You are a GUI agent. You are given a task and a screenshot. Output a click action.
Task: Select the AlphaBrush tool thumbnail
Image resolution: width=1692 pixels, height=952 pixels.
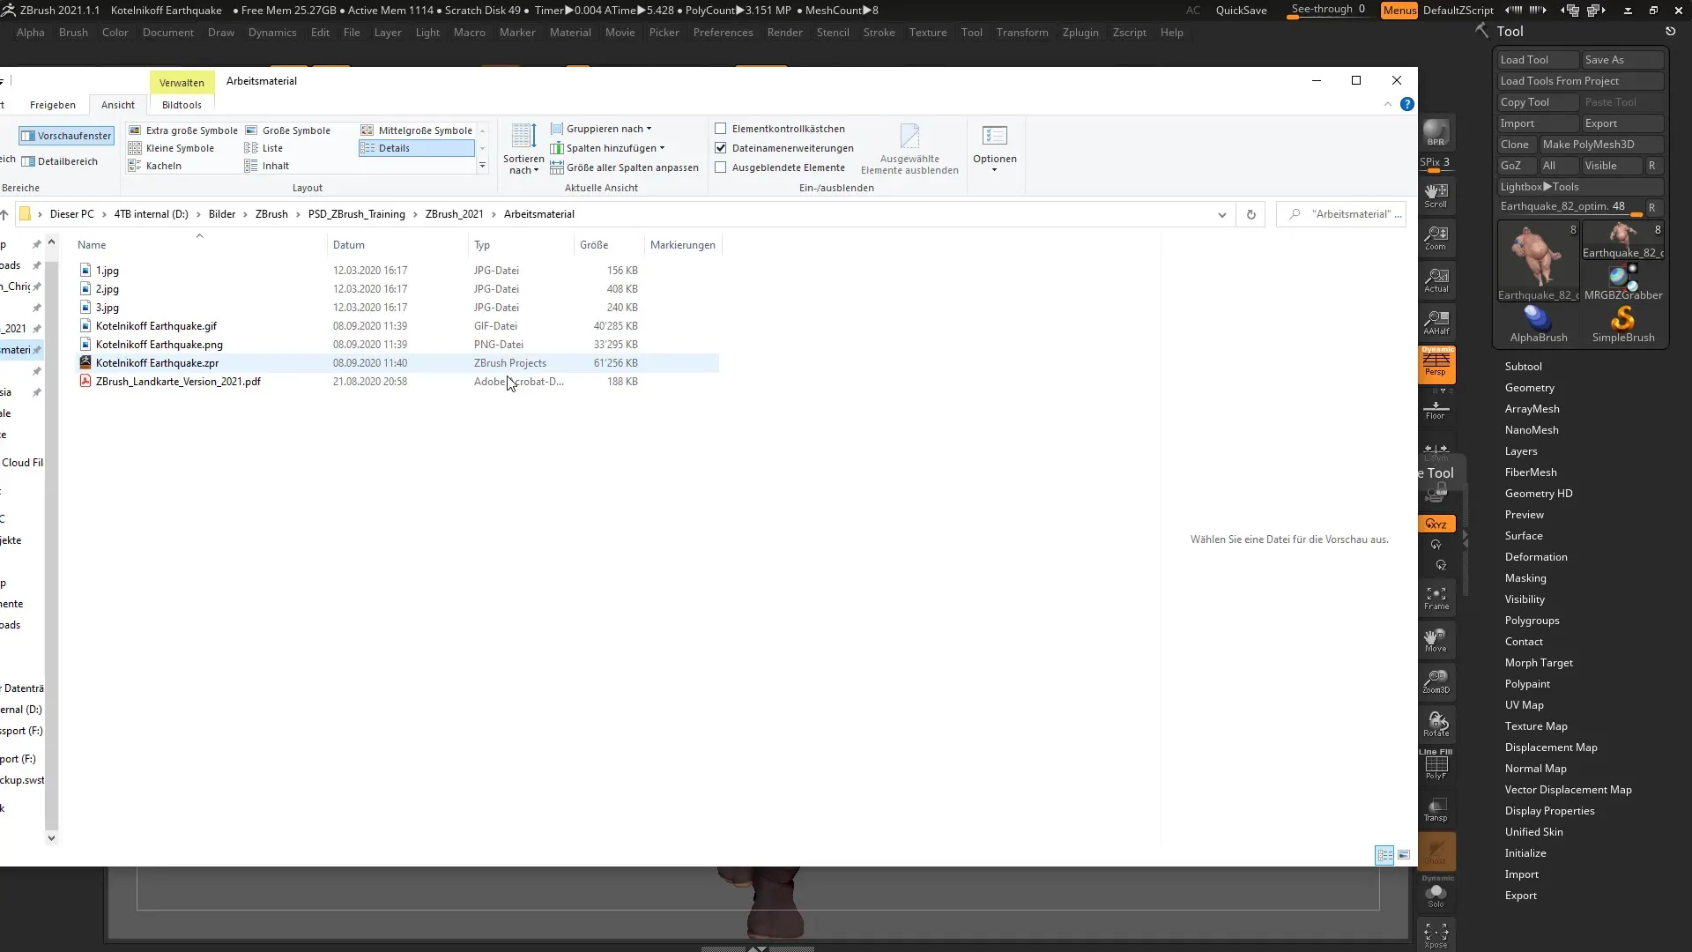click(x=1538, y=324)
